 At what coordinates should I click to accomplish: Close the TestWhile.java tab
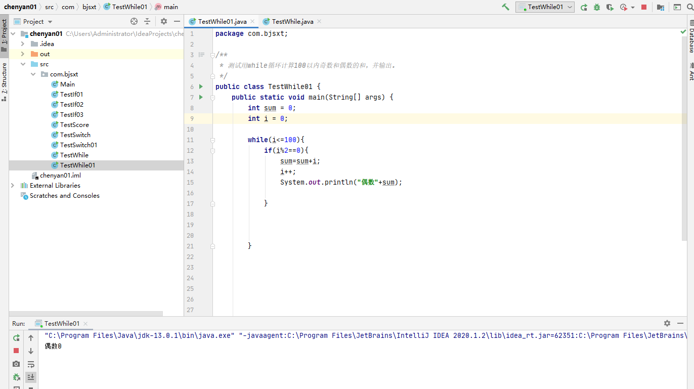(x=319, y=21)
